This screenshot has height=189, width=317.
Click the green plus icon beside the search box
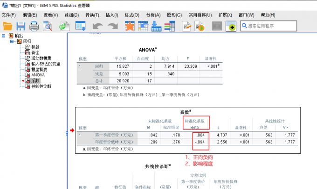(231, 26)
